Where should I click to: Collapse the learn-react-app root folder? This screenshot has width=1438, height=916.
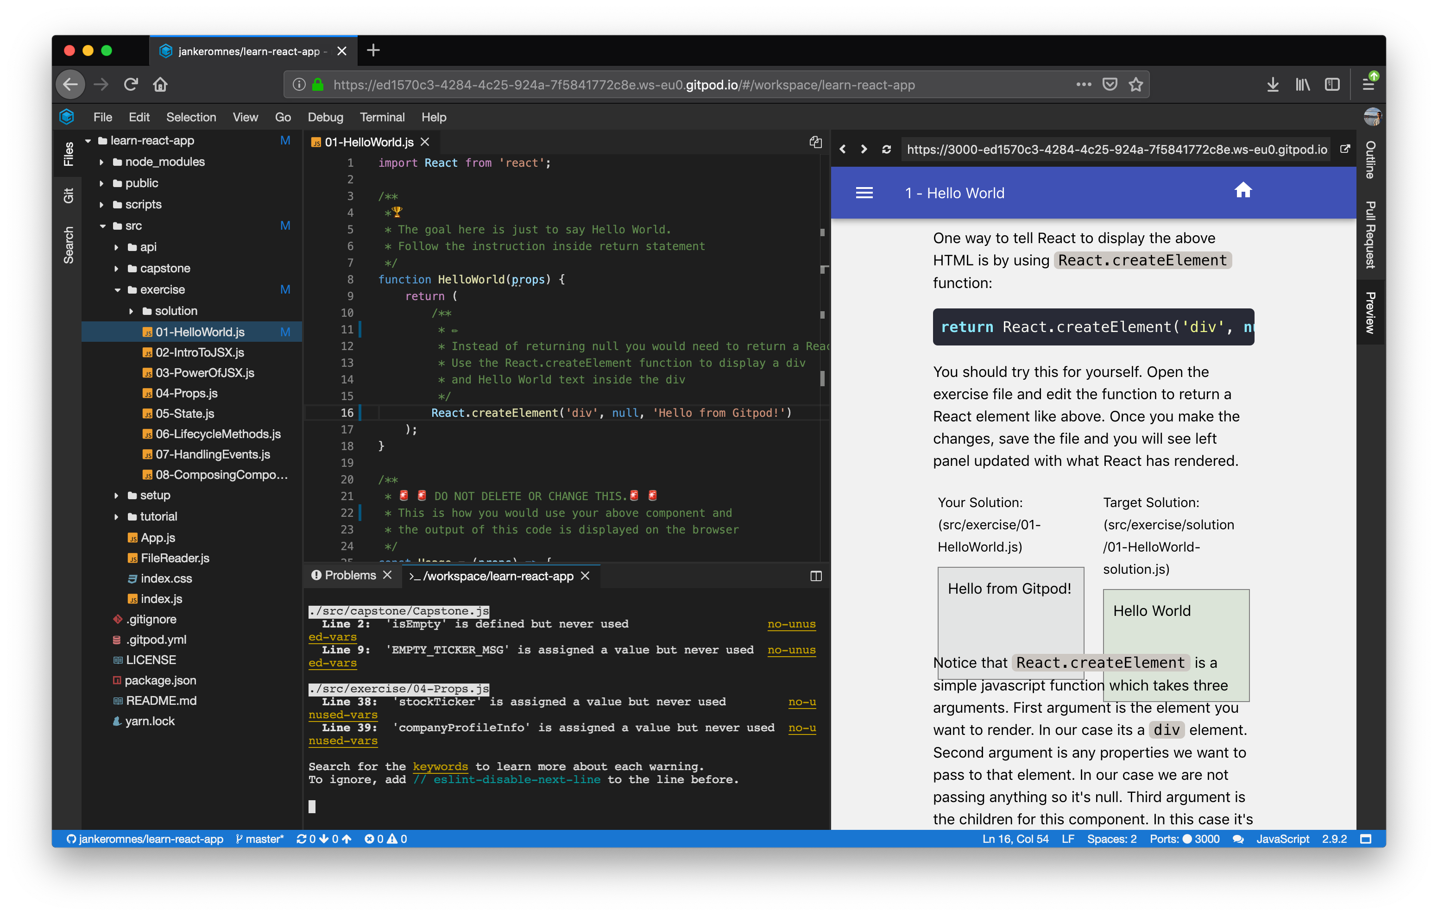[88, 141]
